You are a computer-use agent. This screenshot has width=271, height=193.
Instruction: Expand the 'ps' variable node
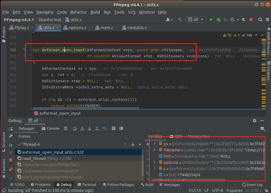coord(155,144)
